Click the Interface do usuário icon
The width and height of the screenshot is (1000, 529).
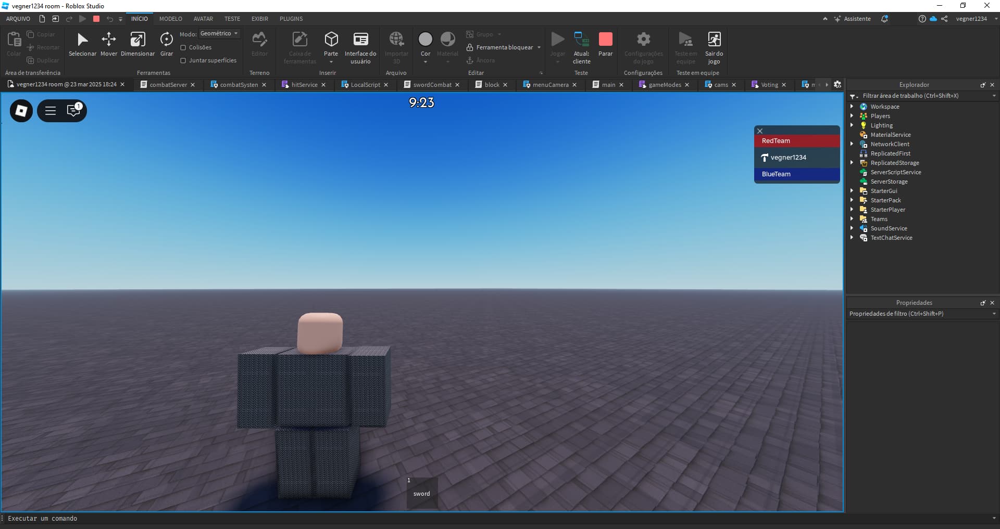[360, 47]
